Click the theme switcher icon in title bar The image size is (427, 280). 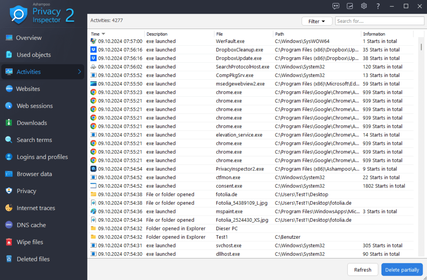[350, 6]
